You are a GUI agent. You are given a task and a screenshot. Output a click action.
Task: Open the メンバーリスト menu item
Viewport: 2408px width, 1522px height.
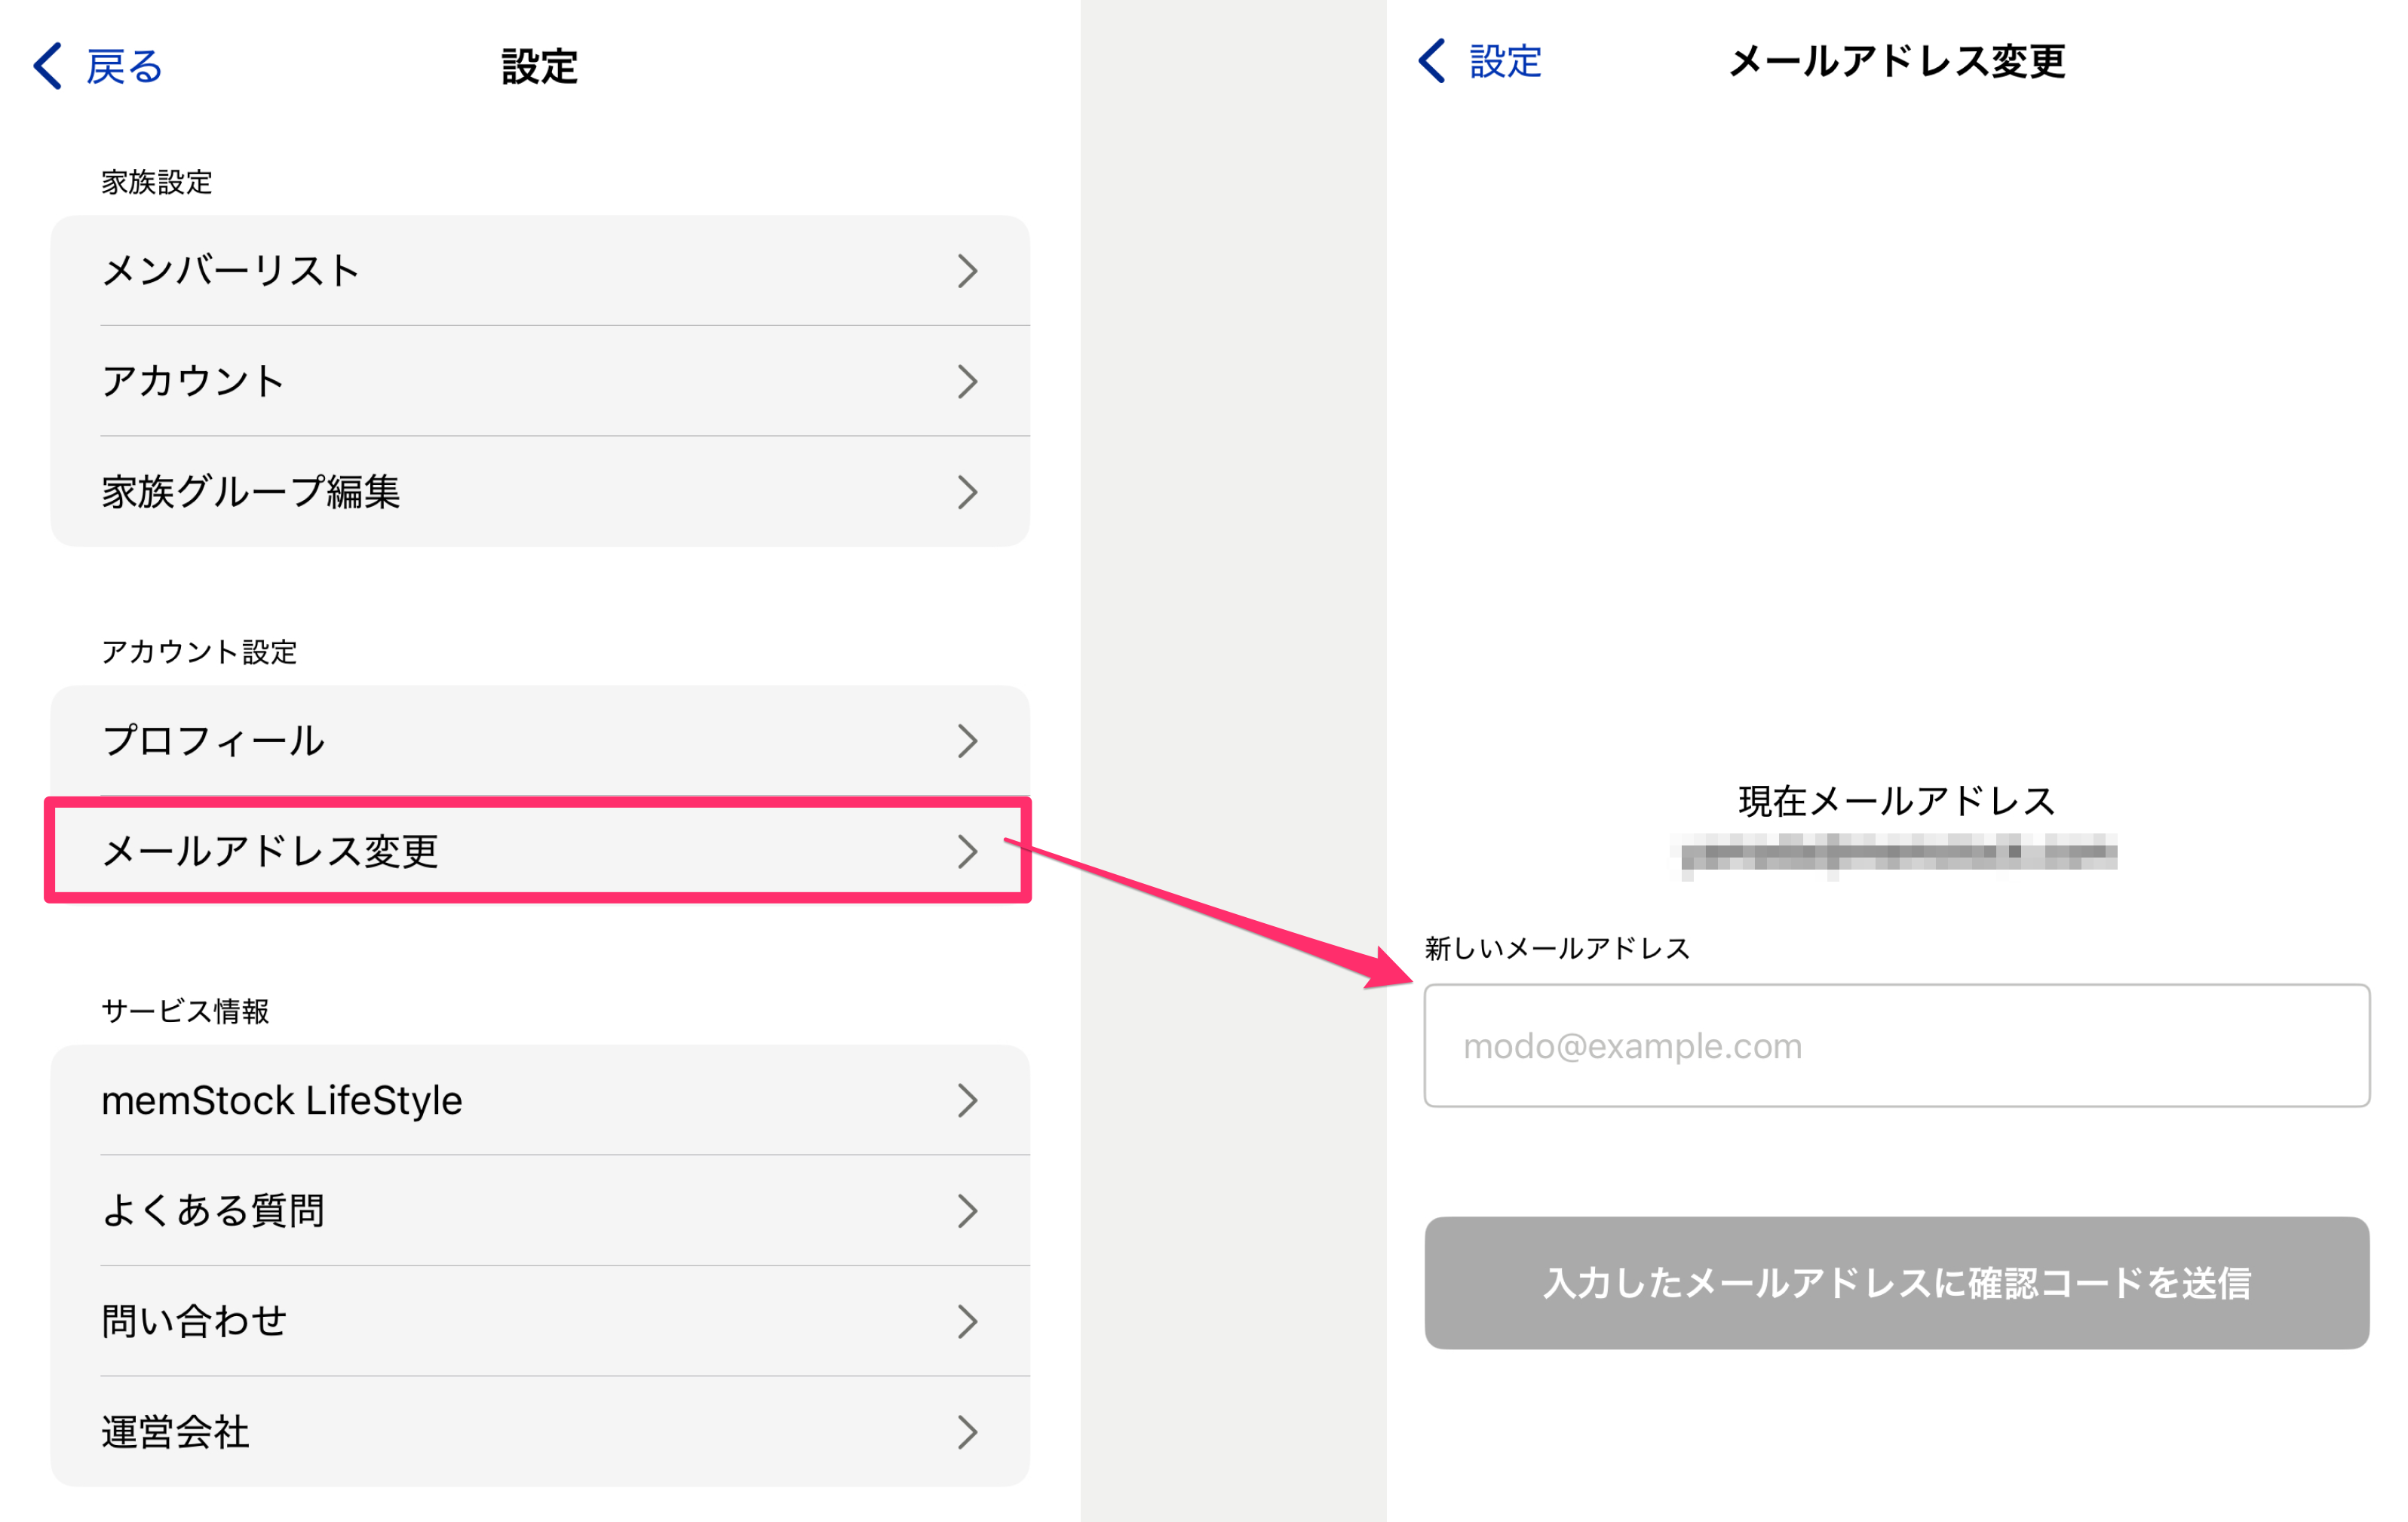230,271
